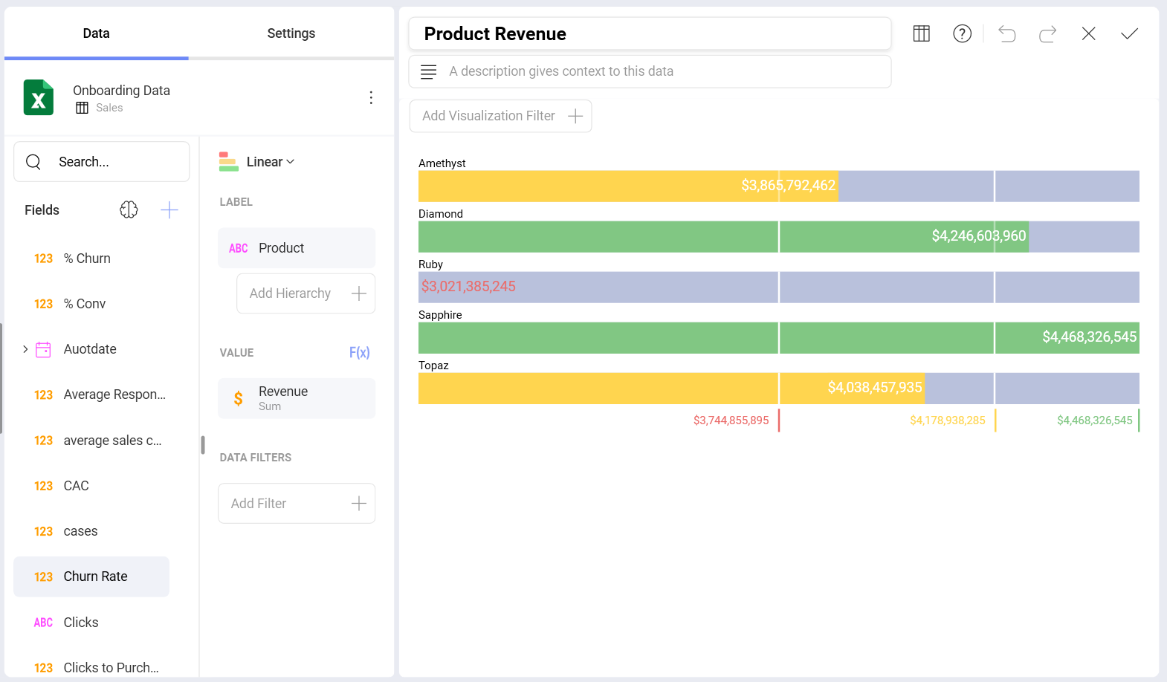
Task: Switch to the Data tab
Action: click(x=96, y=33)
